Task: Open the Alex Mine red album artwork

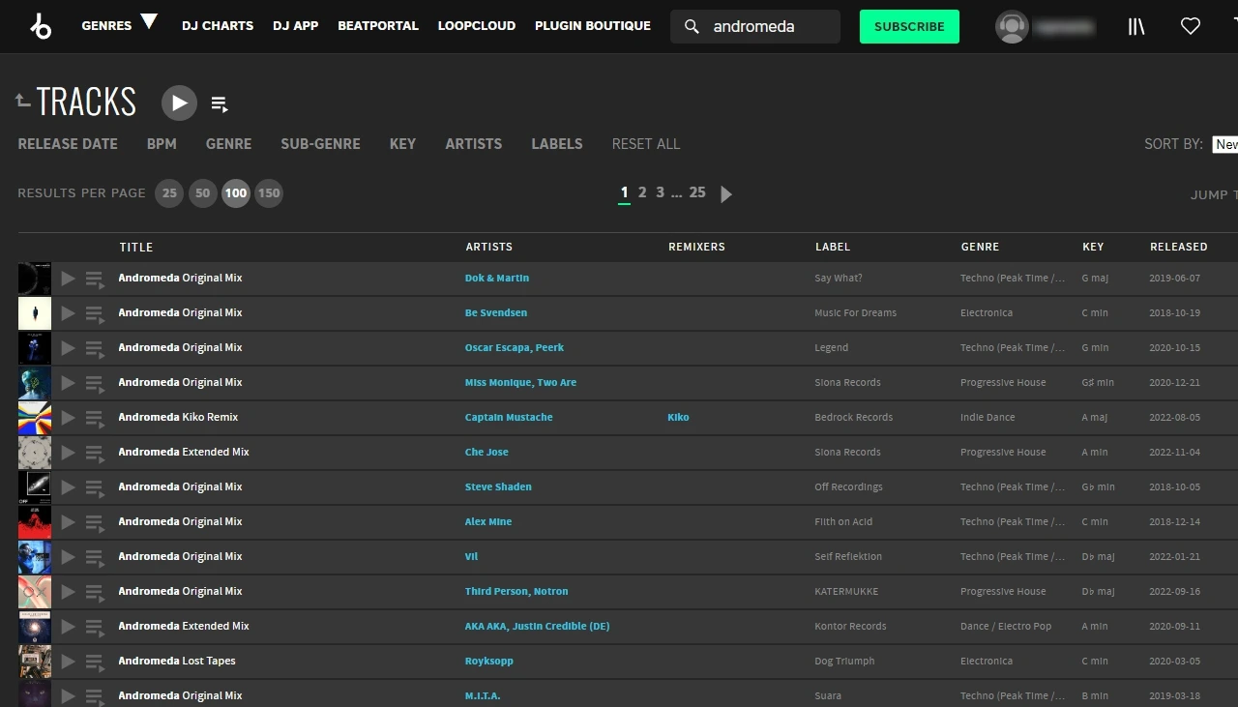Action: click(x=35, y=522)
